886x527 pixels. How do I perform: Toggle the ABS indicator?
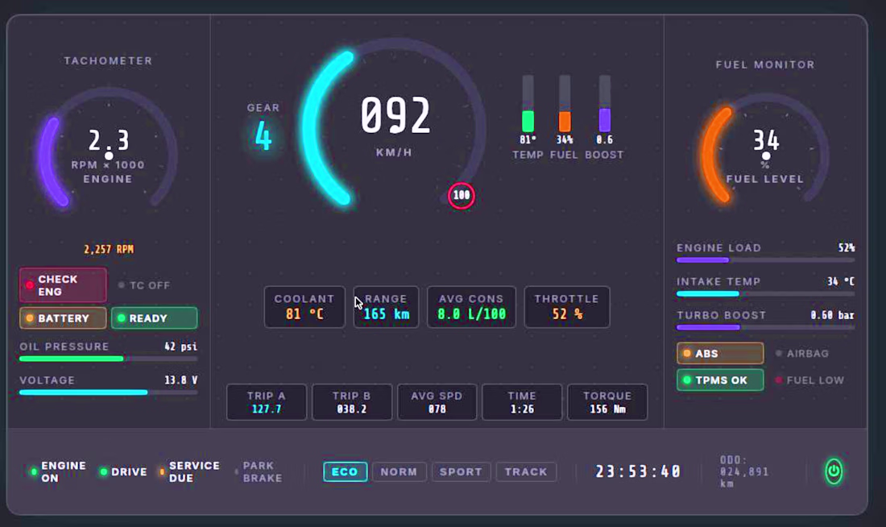[720, 354]
